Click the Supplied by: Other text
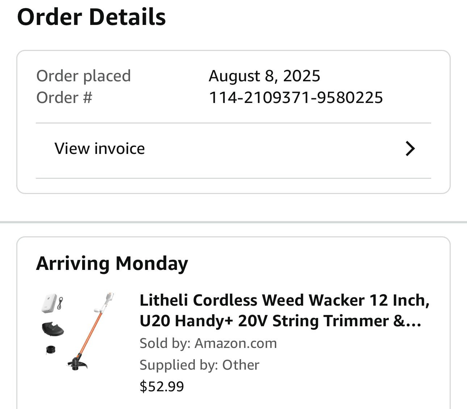Image resolution: width=467 pixels, height=409 pixels. coord(199,365)
